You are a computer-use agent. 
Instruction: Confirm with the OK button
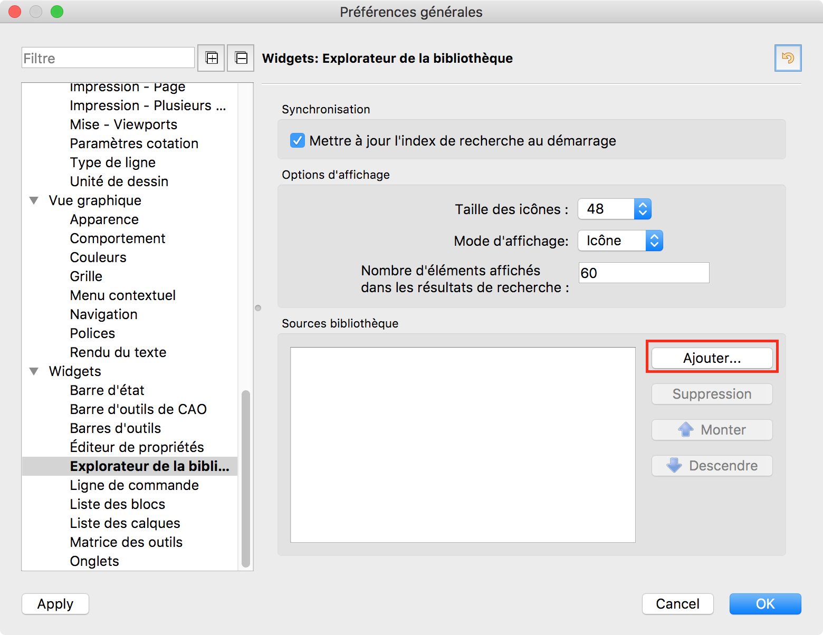765,604
